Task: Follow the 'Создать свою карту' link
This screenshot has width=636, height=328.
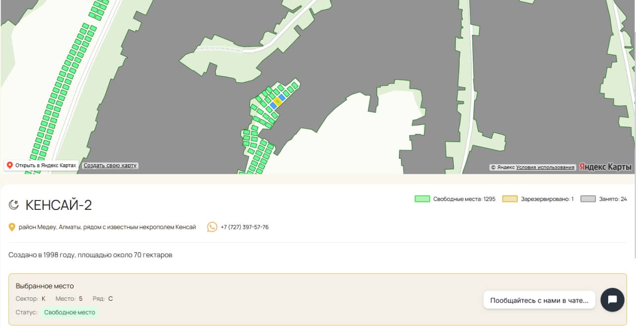Action: point(110,165)
